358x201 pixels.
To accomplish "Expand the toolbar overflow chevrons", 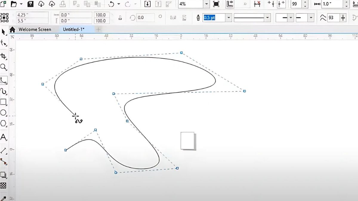I will [245, 4].
